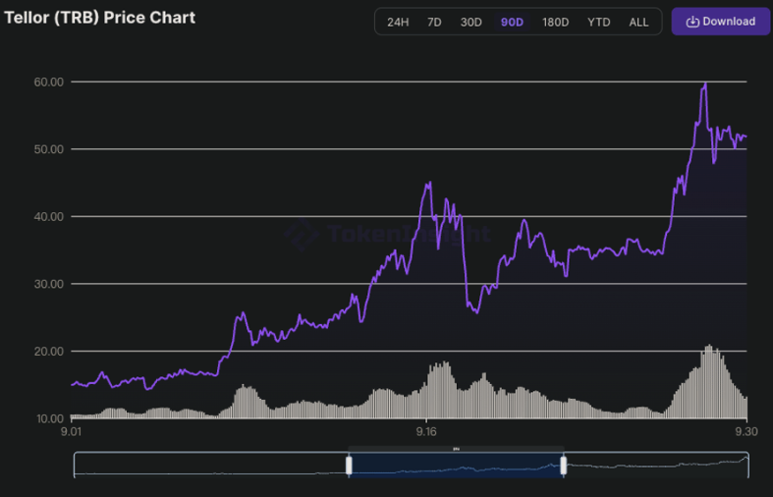
Task: Select the YTD time range
Action: click(x=598, y=22)
